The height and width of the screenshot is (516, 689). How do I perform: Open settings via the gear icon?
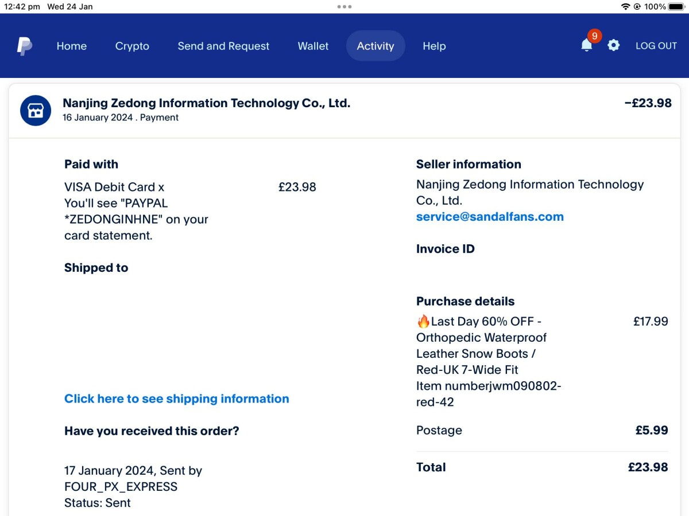pyautogui.click(x=614, y=45)
